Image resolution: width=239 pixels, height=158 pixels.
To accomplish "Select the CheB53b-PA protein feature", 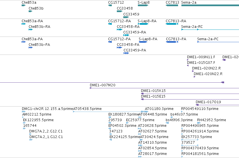I will (x=31, y=48).
